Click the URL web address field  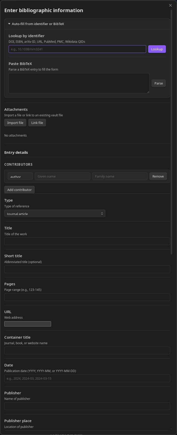[x=28, y=324]
